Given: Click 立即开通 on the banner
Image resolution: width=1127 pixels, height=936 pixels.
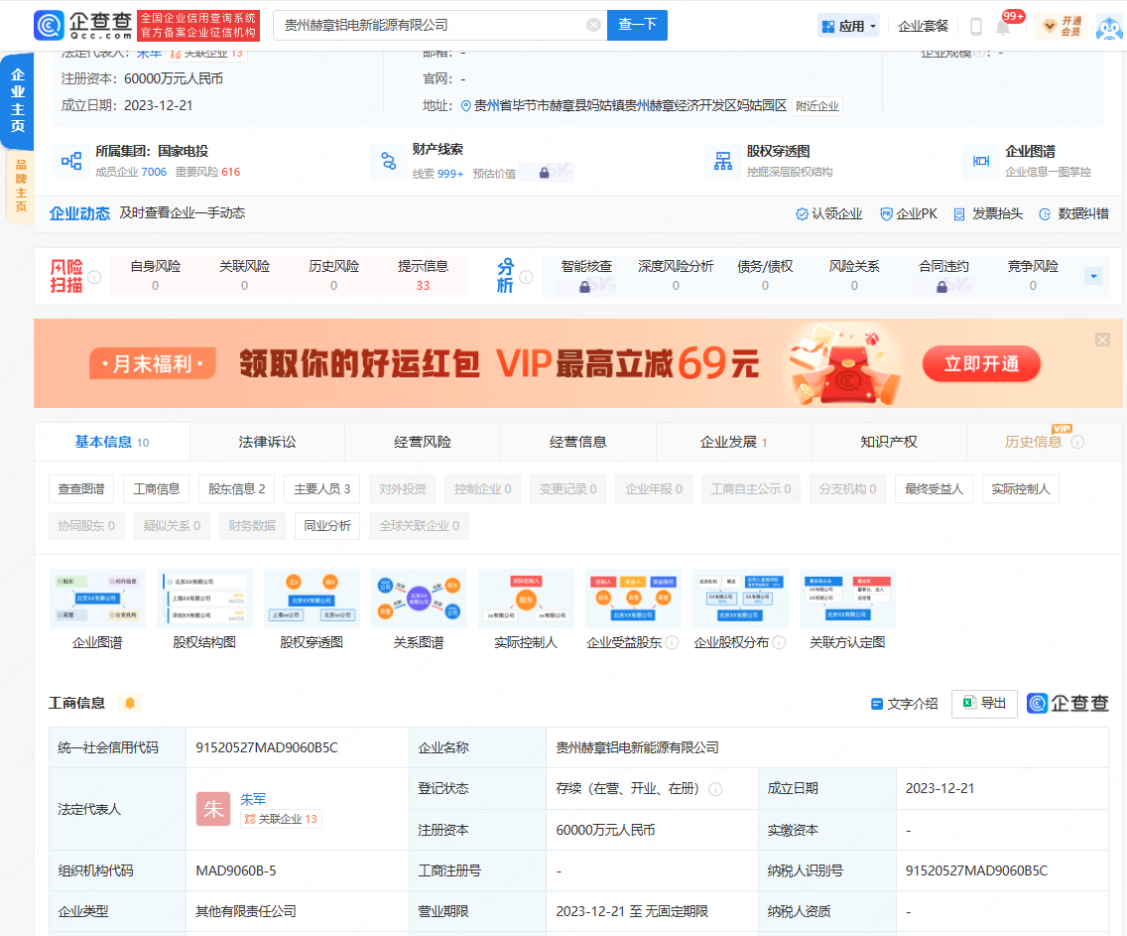Looking at the screenshot, I should [x=981, y=364].
